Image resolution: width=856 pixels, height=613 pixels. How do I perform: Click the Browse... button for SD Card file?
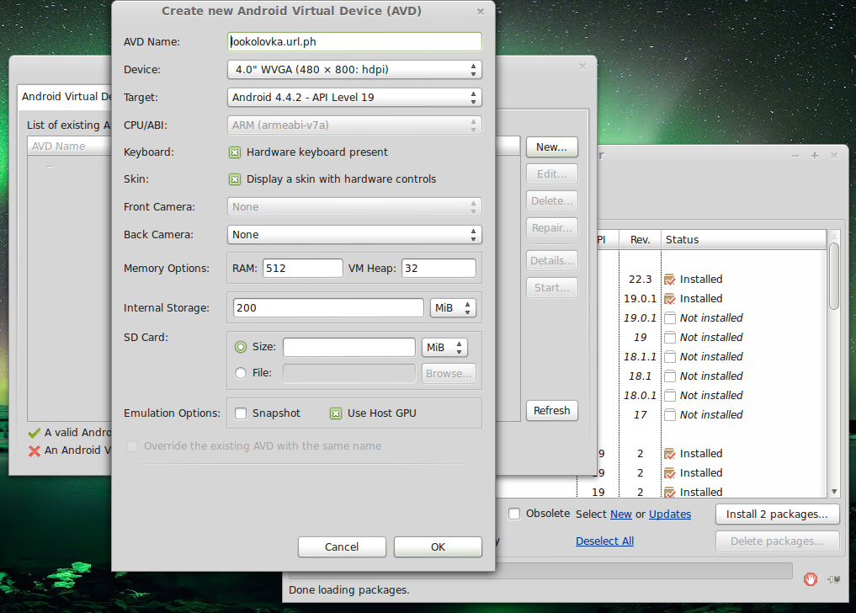[449, 374]
